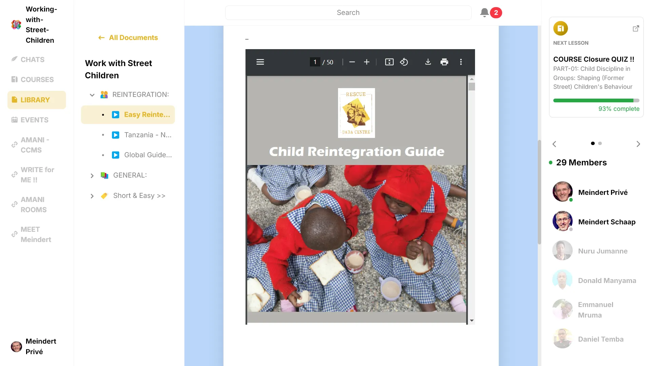Expand the Short & Easy section
The width and height of the screenshot is (651, 366).
[x=92, y=196]
